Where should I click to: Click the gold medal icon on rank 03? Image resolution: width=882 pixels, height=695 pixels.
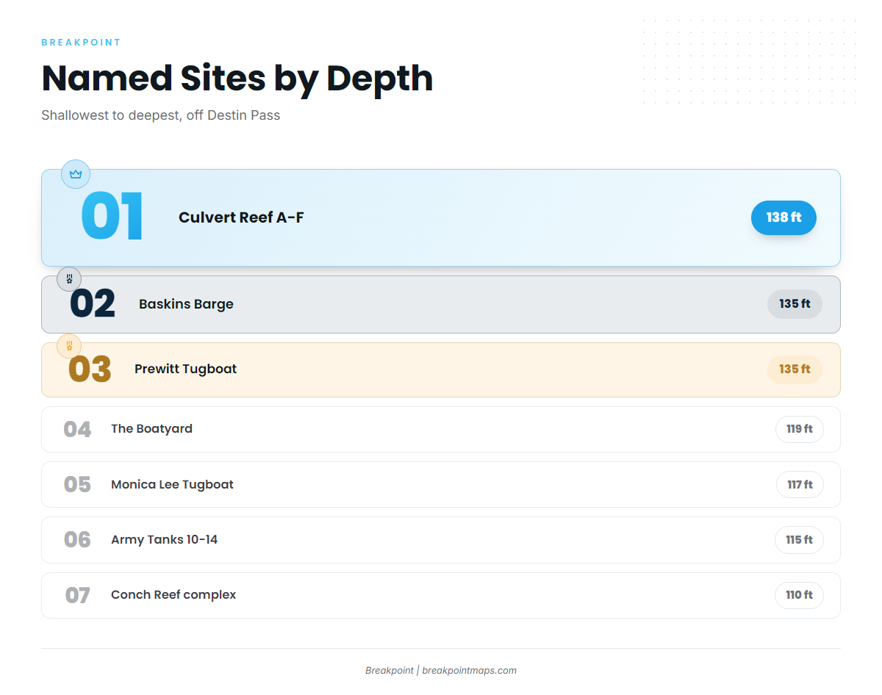pyautogui.click(x=69, y=345)
